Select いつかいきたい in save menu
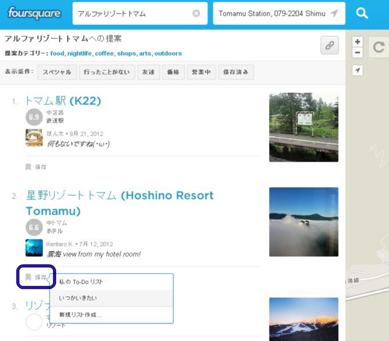The width and height of the screenshot is (389, 341). (111, 298)
